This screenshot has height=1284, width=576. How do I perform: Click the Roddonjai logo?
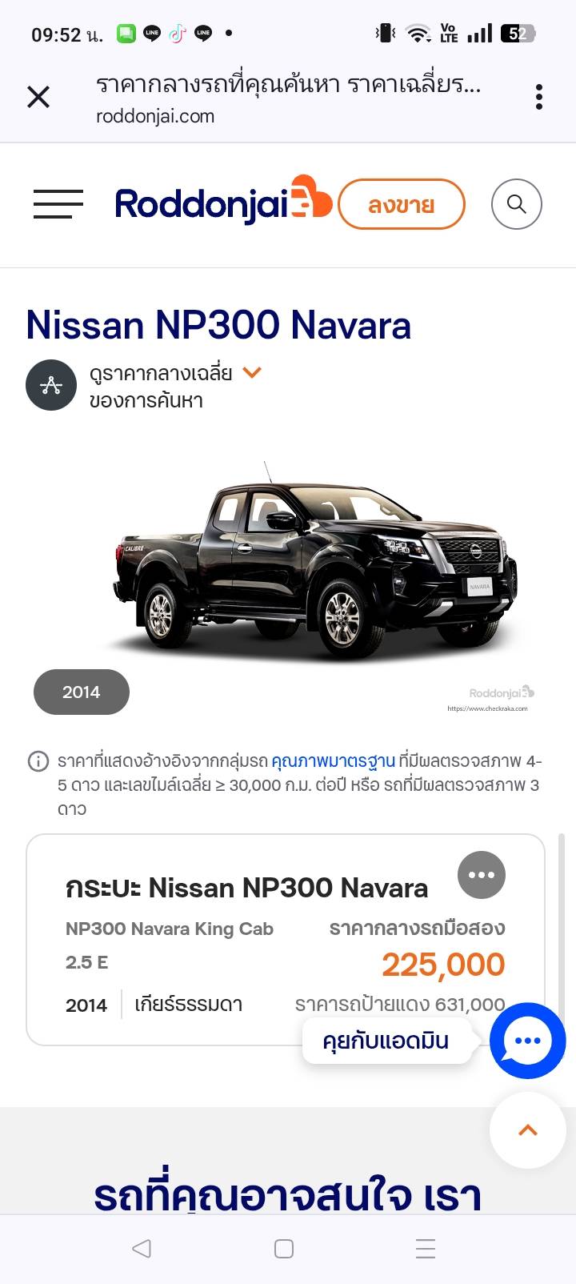click(x=223, y=201)
